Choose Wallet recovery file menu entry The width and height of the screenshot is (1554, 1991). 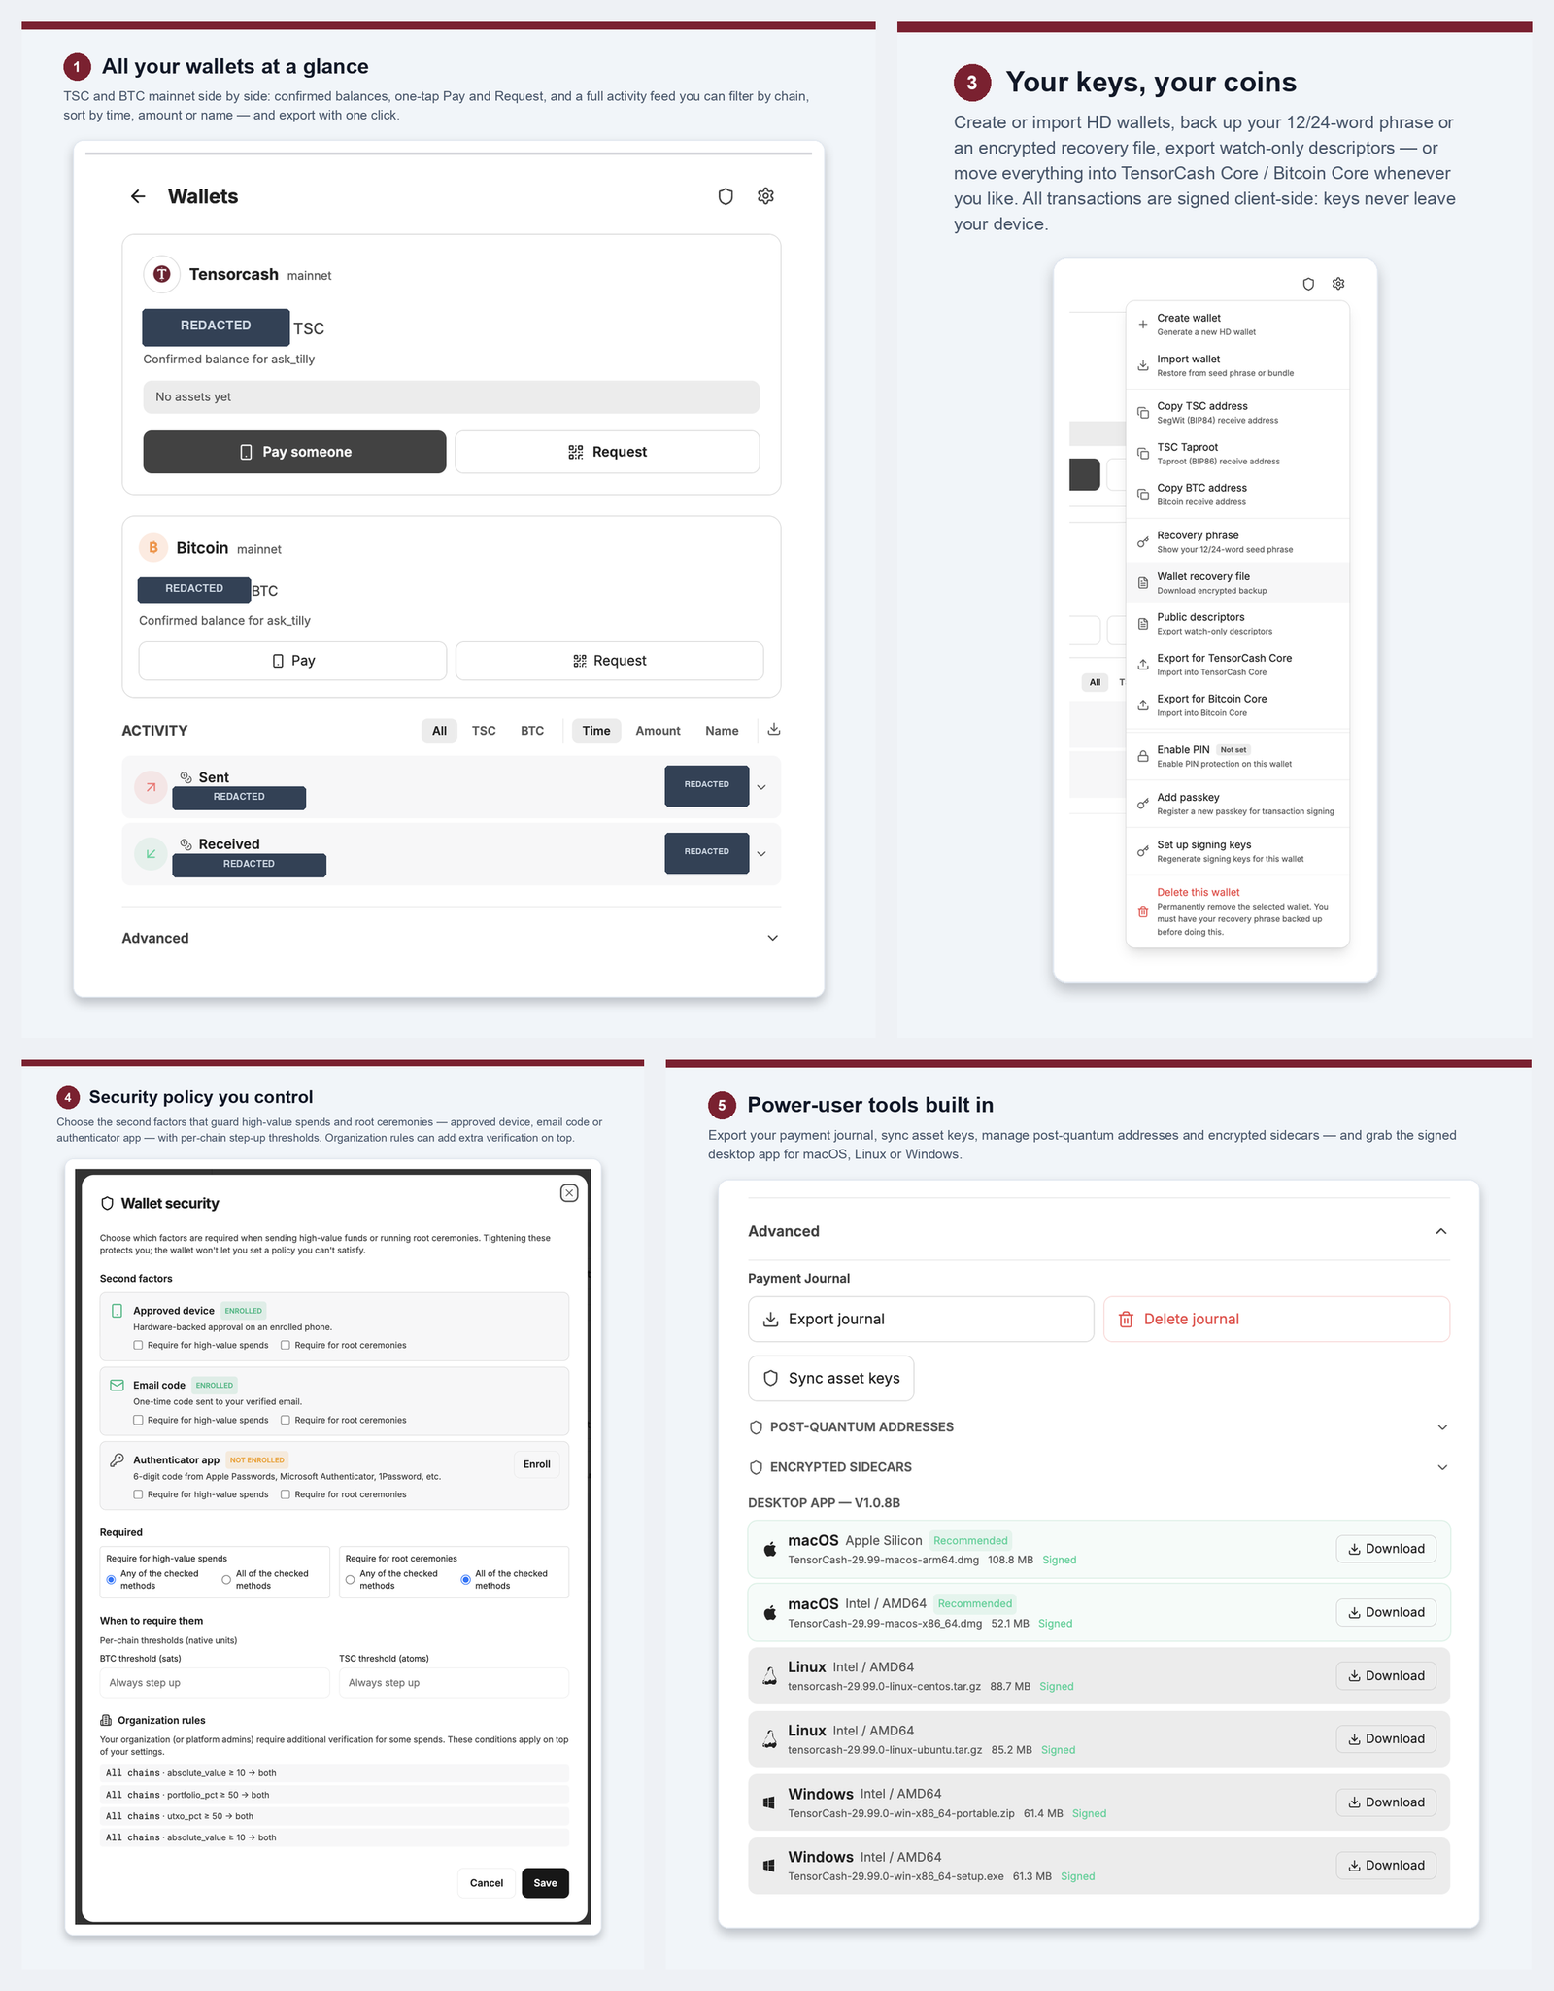pyautogui.click(x=1237, y=583)
